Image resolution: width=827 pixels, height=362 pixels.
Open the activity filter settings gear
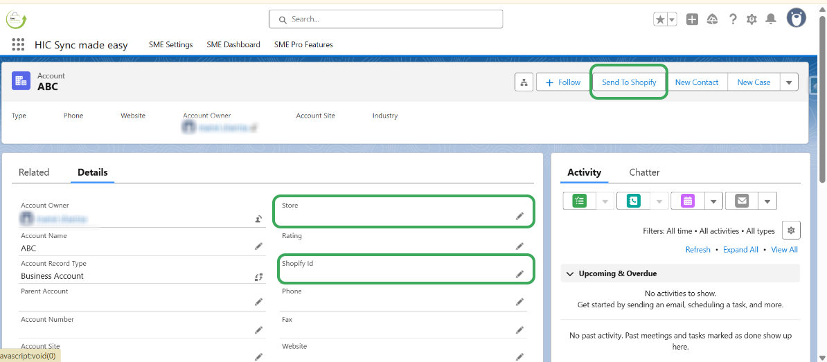point(790,230)
